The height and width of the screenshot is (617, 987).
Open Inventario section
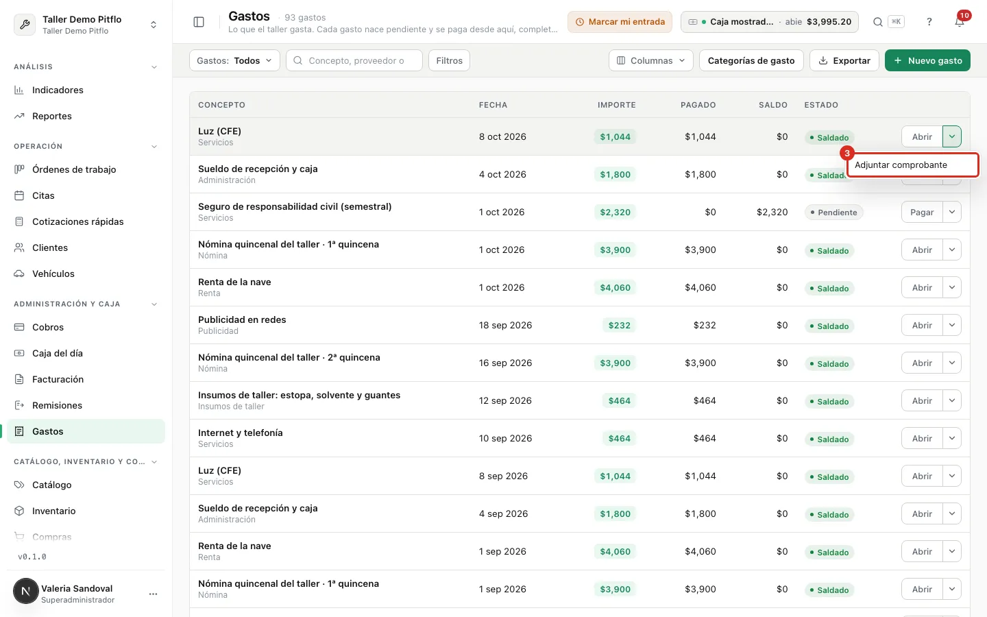[x=86, y=511]
